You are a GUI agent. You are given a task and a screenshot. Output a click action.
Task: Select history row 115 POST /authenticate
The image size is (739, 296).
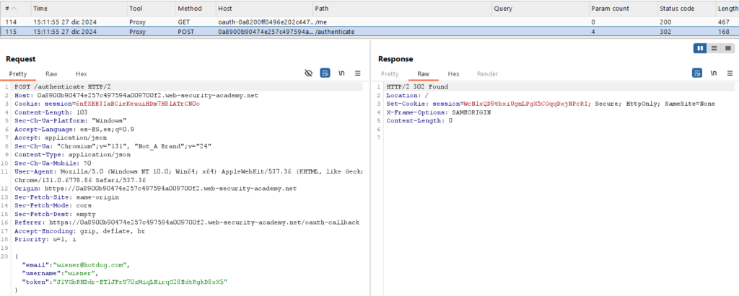tap(369, 32)
